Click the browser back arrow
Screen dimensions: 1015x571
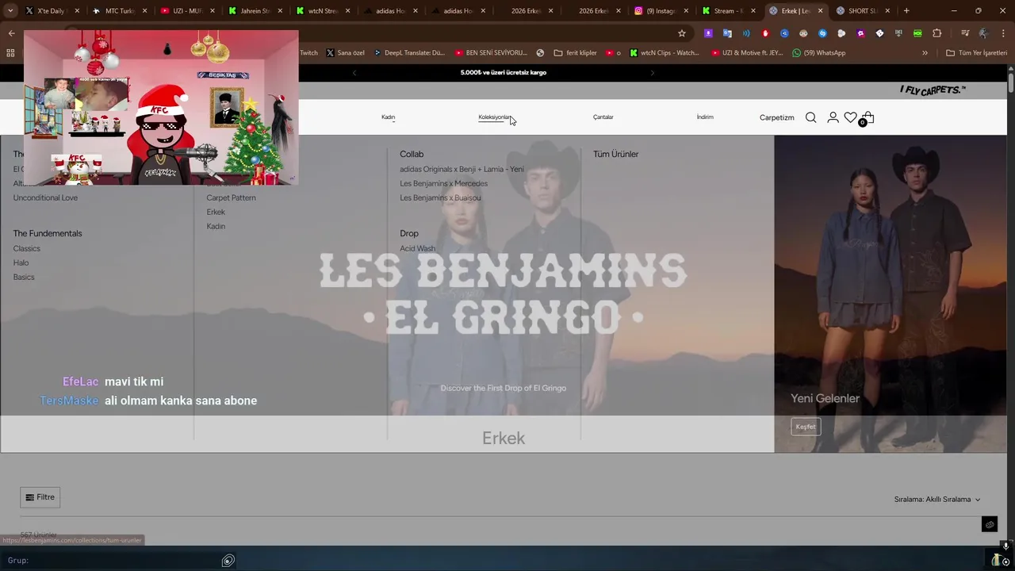pos(11,33)
